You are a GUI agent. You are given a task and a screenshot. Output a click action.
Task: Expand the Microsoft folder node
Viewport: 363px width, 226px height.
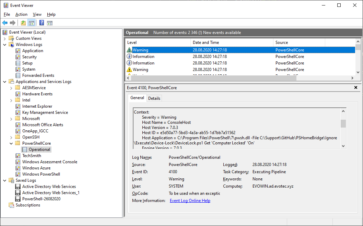[11, 119]
